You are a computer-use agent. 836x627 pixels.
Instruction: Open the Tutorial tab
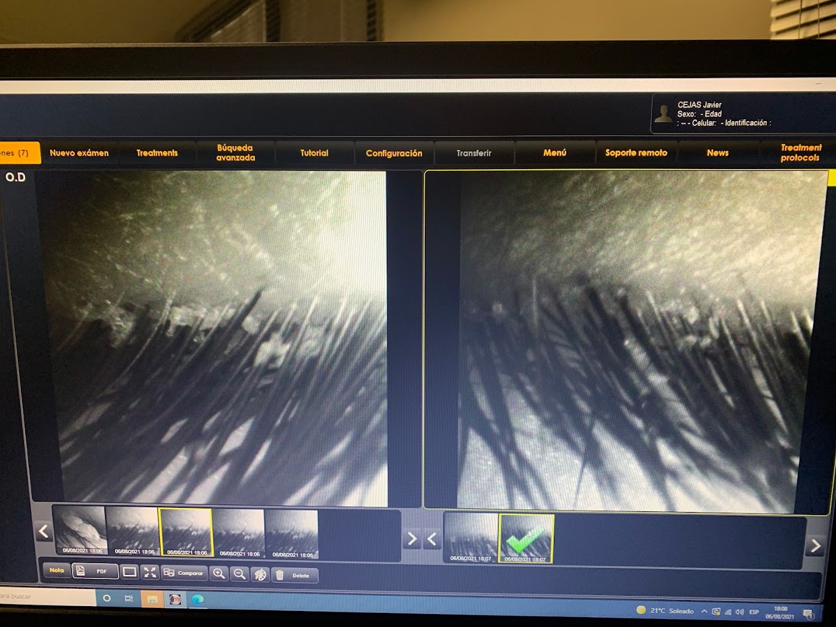pos(314,152)
